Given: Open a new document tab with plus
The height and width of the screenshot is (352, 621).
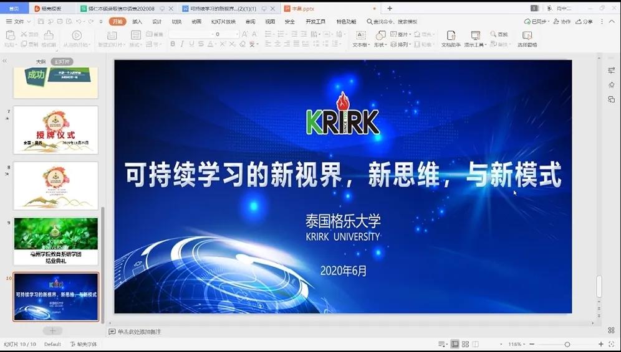Looking at the screenshot, I should pos(390,8).
